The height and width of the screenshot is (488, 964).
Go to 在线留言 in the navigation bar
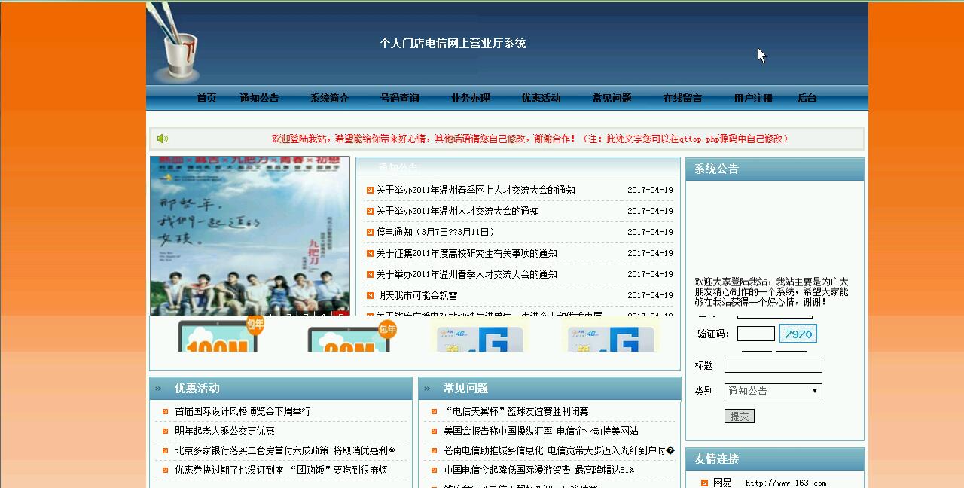(682, 98)
